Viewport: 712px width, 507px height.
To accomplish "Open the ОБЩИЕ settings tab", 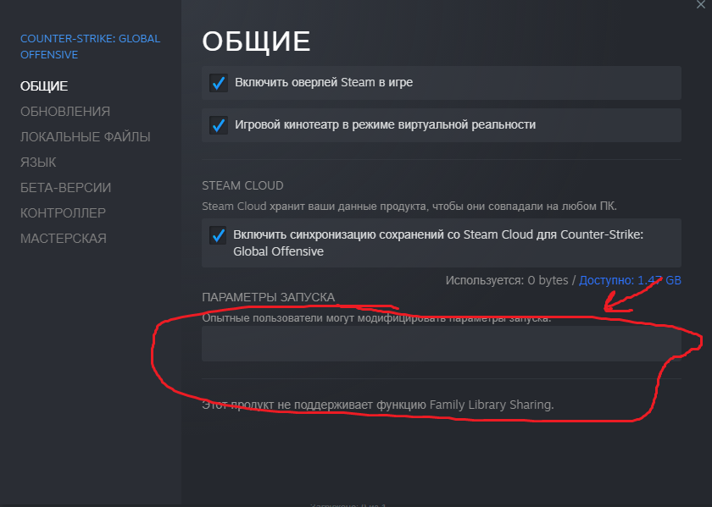I will point(44,85).
